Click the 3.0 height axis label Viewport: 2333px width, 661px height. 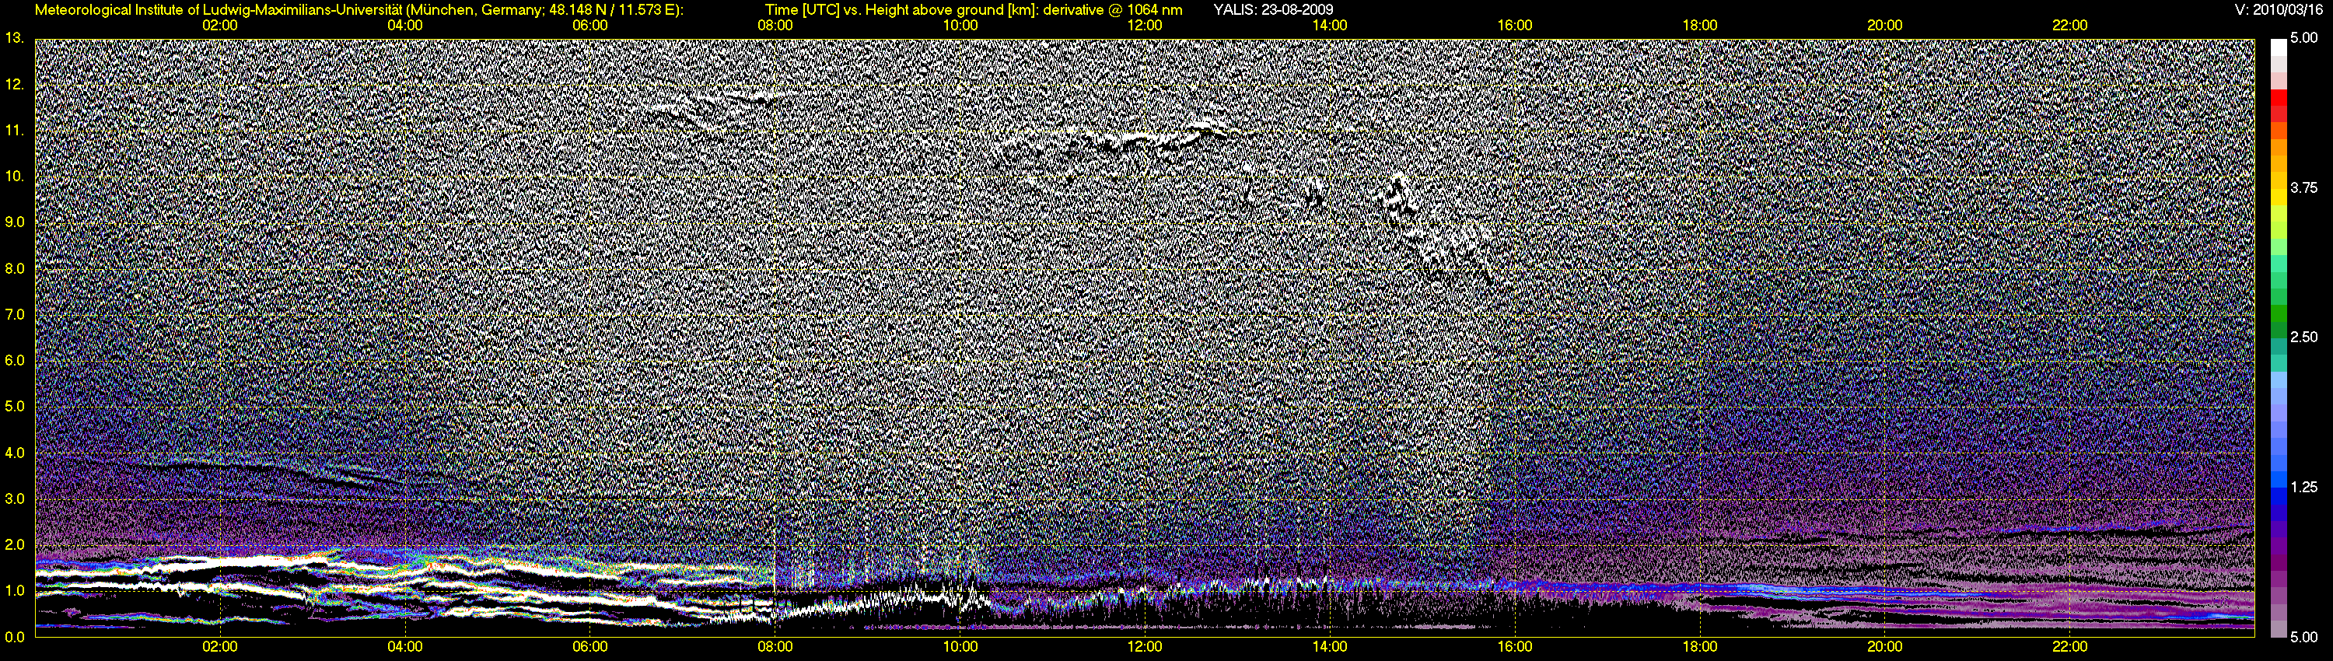point(15,499)
